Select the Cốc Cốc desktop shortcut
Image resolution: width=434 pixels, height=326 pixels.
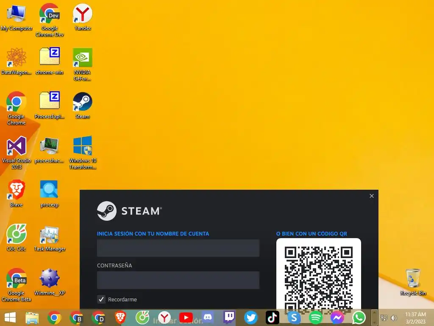pyautogui.click(x=17, y=238)
